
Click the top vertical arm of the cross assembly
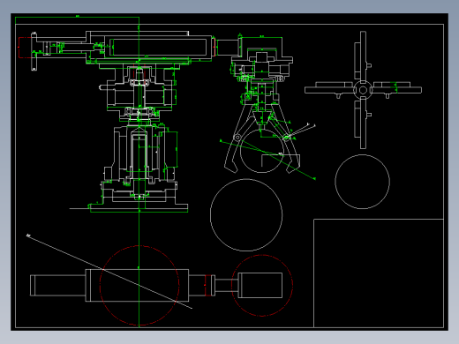pos(363,56)
